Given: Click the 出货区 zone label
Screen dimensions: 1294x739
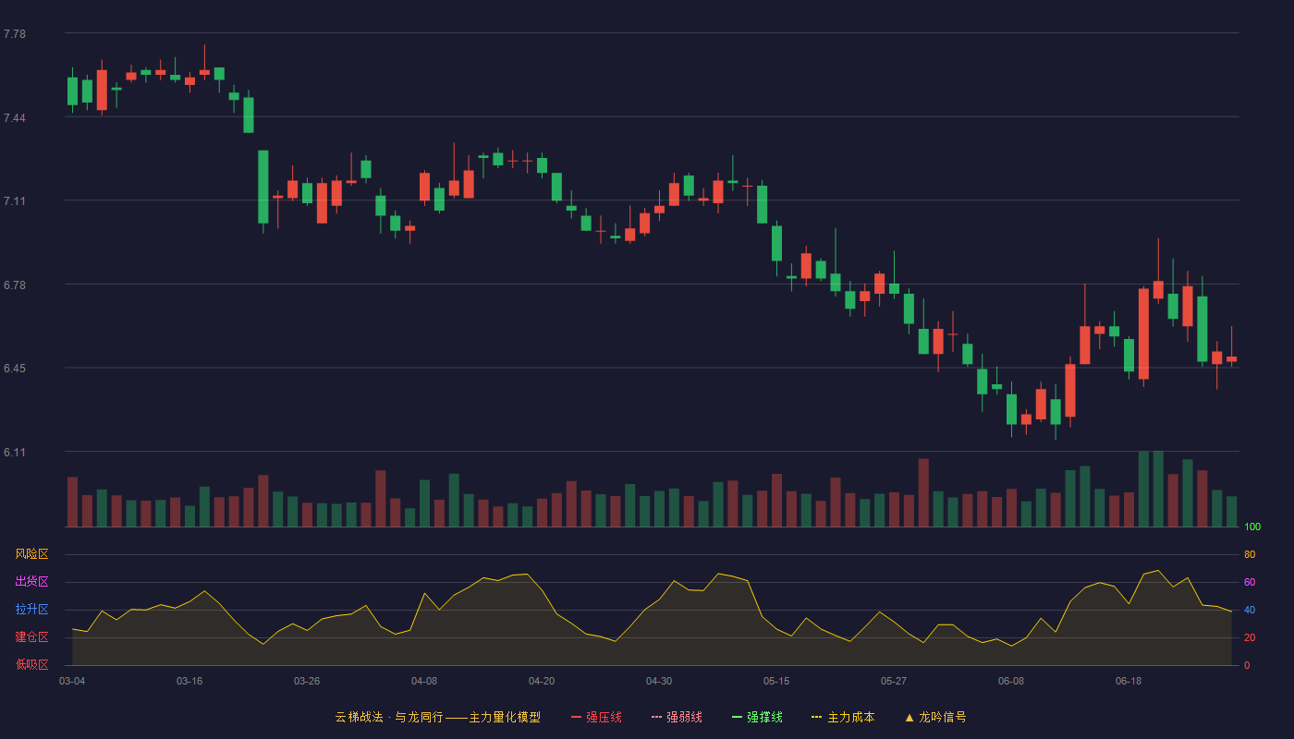Looking at the screenshot, I should [x=31, y=582].
